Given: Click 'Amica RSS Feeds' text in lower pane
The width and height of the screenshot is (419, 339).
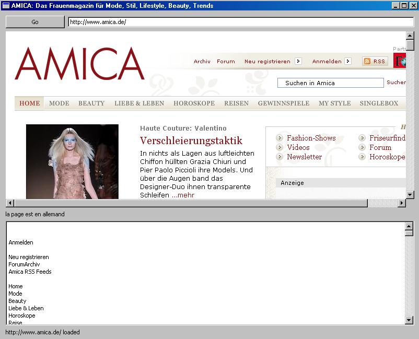Looking at the screenshot, I should click(x=30, y=272).
